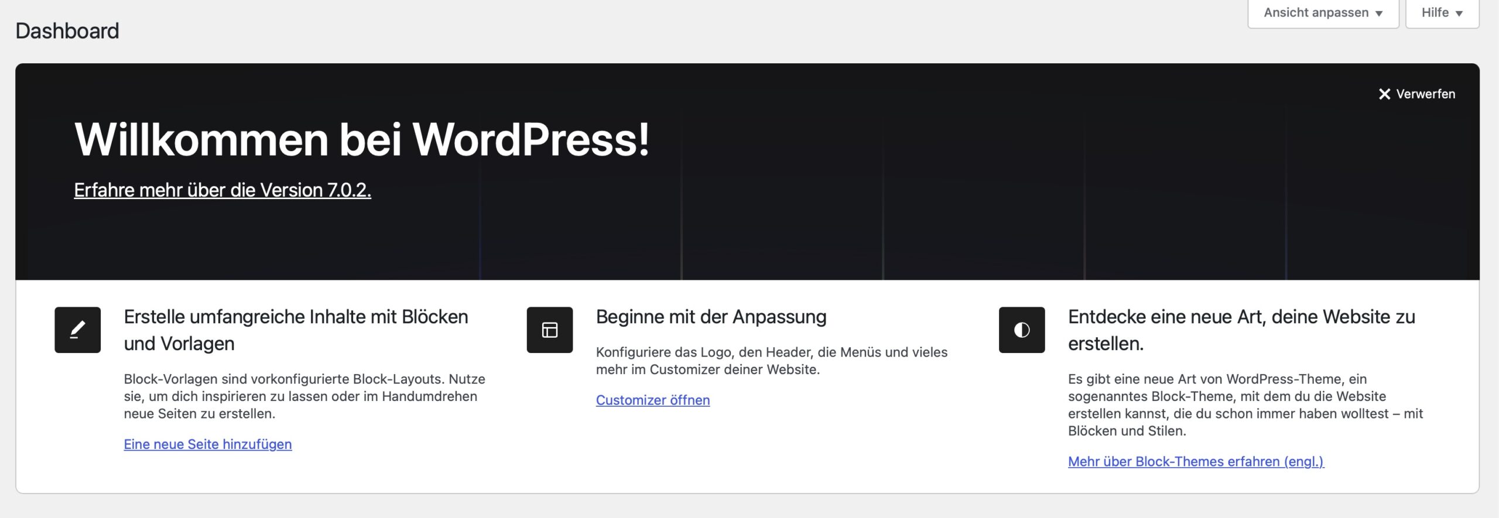The width and height of the screenshot is (1499, 518).
Task: Click the layout customizer icon
Action: click(549, 330)
